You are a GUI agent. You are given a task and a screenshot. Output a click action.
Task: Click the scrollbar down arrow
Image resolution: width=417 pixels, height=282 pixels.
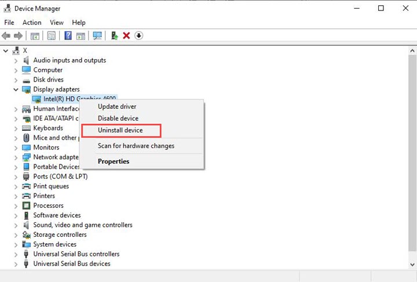(412, 265)
